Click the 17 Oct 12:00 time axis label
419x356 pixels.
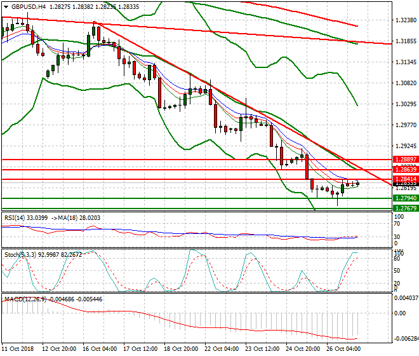pyautogui.click(x=140, y=349)
